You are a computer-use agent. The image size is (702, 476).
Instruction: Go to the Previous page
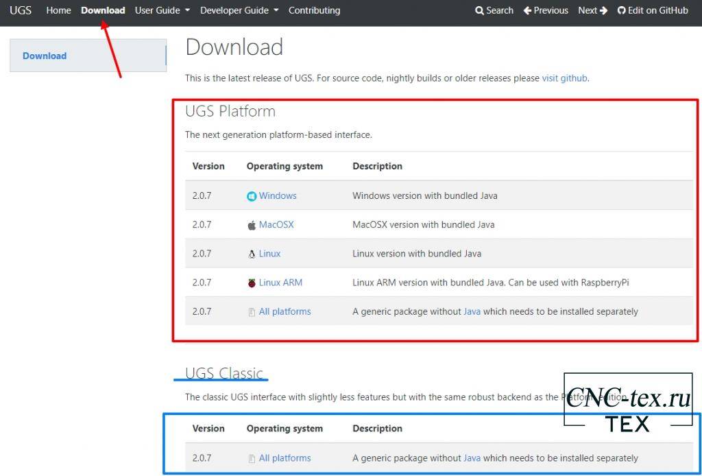(546, 10)
